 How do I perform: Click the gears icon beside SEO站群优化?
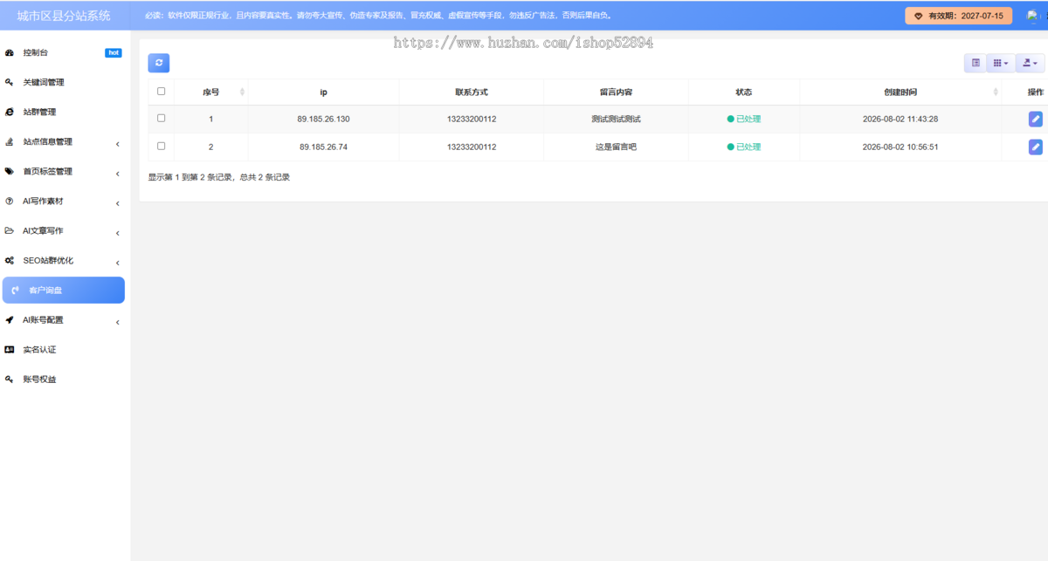pyautogui.click(x=10, y=261)
